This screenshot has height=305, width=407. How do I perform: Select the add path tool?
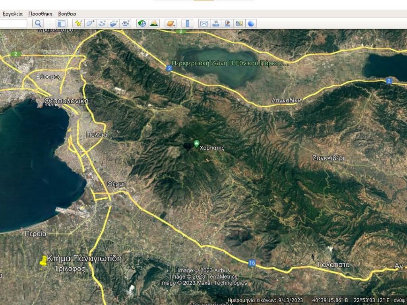point(102,23)
